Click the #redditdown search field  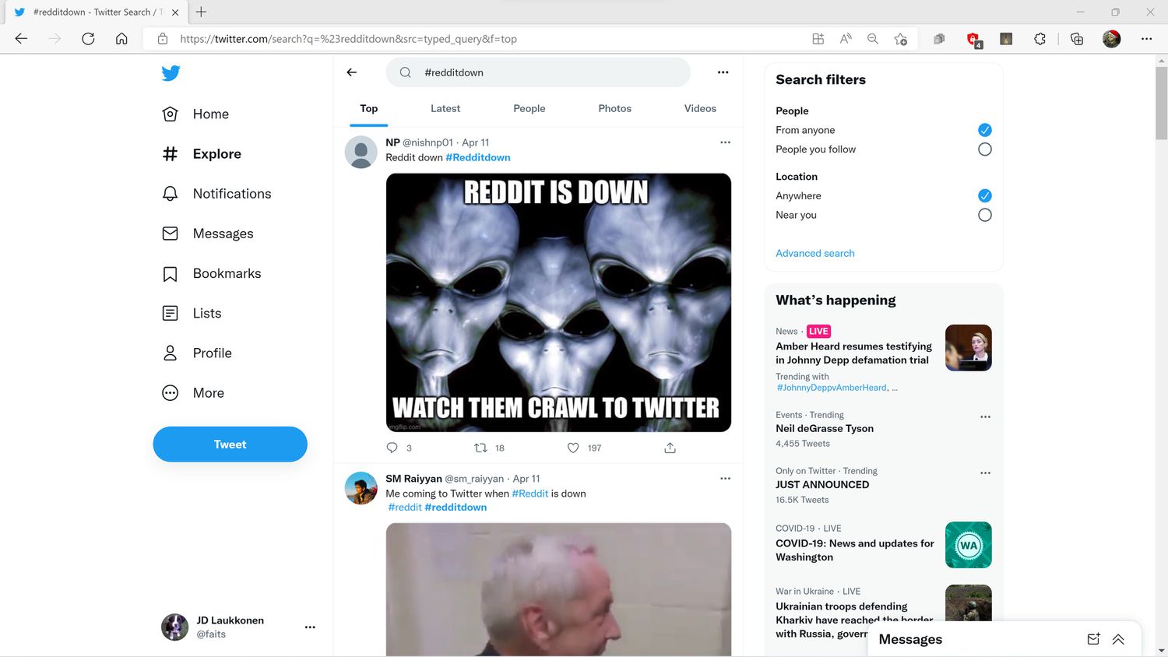click(538, 72)
